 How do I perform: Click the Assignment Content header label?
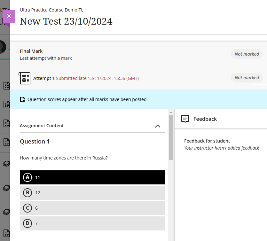point(42,126)
